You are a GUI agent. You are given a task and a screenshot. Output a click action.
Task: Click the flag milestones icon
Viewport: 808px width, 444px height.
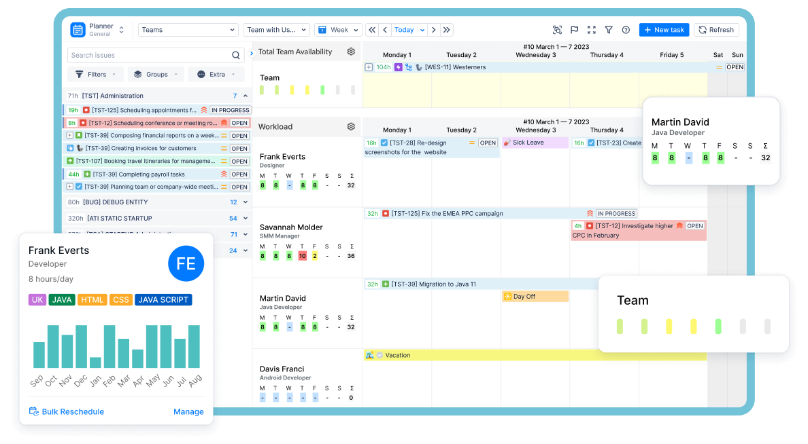[x=575, y=30]
